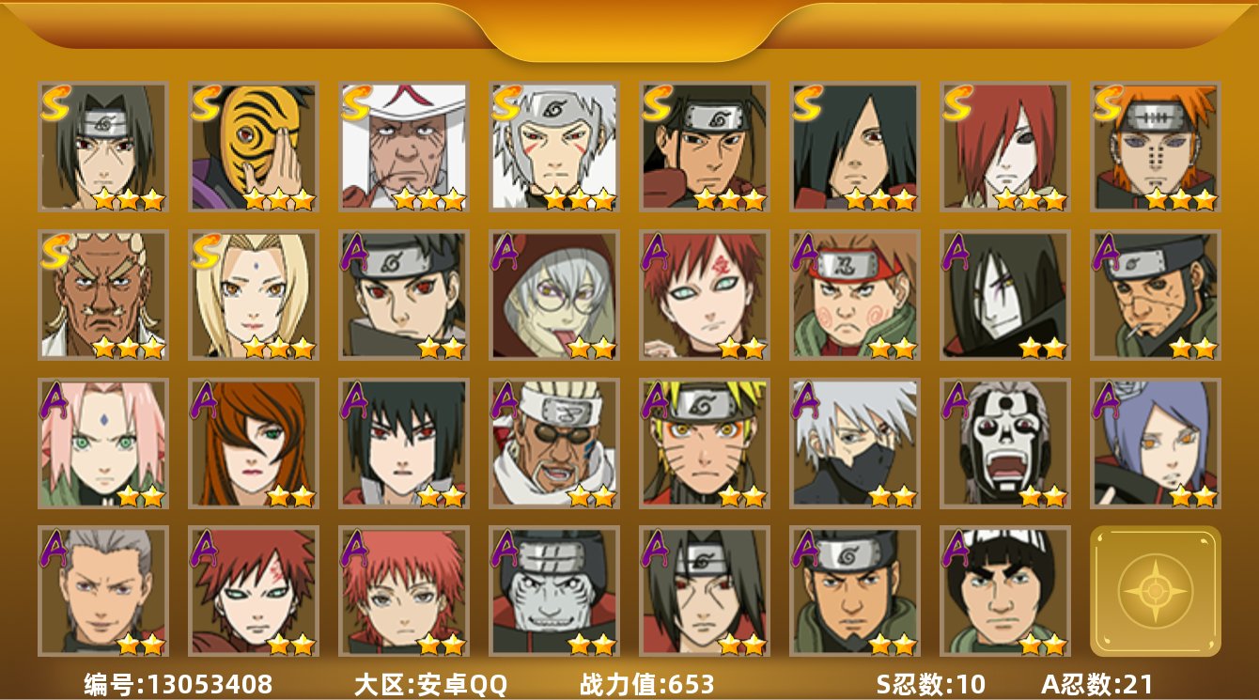1259x700 pixels.
Task: Click the 战力值:653 power label
Action: coord(646,684)
